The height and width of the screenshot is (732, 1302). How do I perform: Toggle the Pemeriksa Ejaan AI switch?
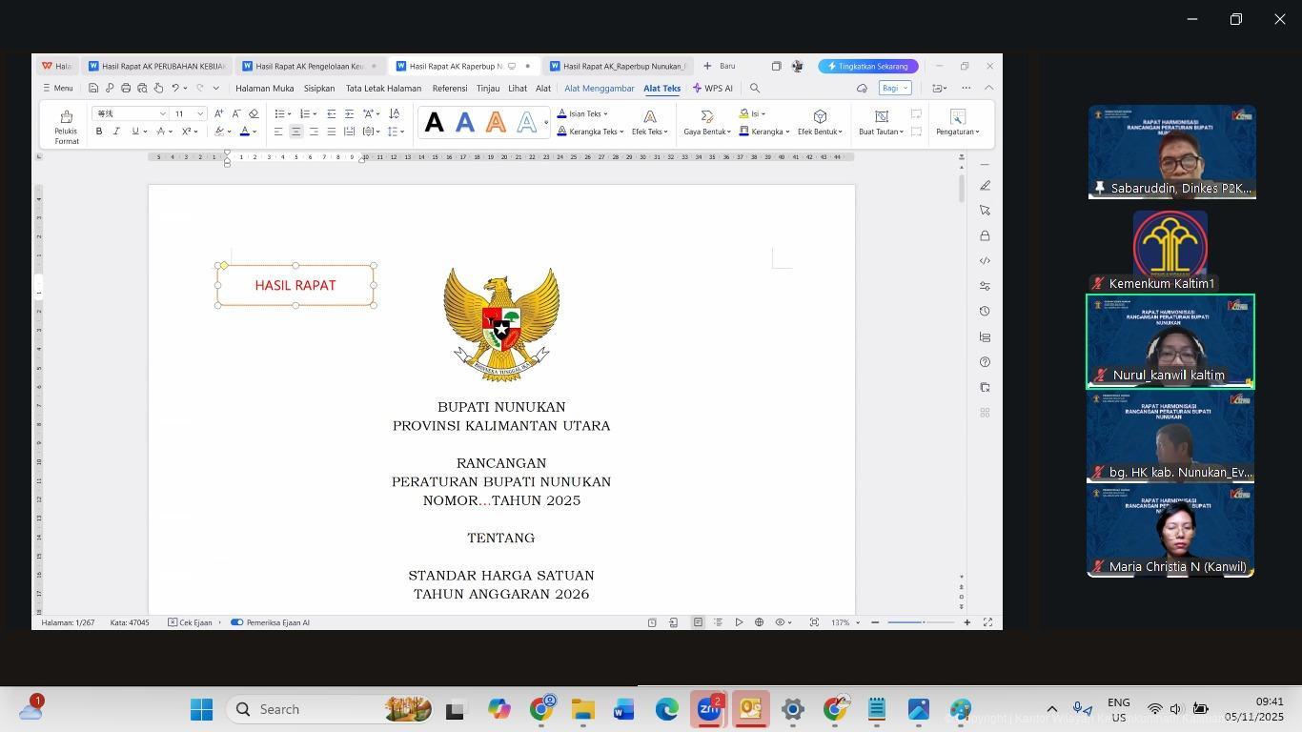tap(237, 622)
